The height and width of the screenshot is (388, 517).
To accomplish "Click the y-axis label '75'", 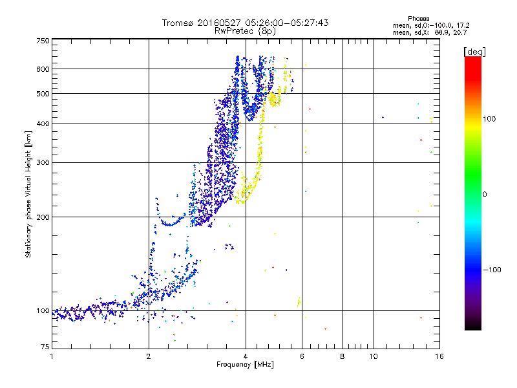I will (x=45, y=347).
